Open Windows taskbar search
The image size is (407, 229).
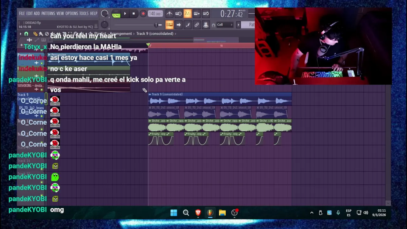pyautogui.click(x=186, y=213)
